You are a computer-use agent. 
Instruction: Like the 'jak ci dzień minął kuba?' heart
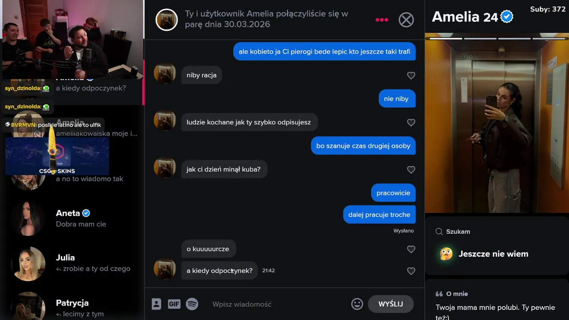(411, 170)
